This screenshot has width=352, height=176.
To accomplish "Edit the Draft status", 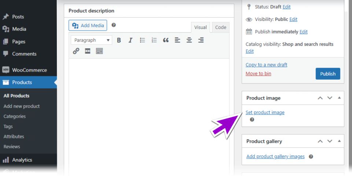I will point(286,7).
